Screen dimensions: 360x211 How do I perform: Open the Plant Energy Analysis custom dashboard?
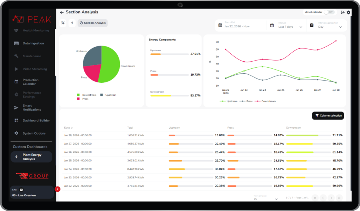[x=31, y=157]
